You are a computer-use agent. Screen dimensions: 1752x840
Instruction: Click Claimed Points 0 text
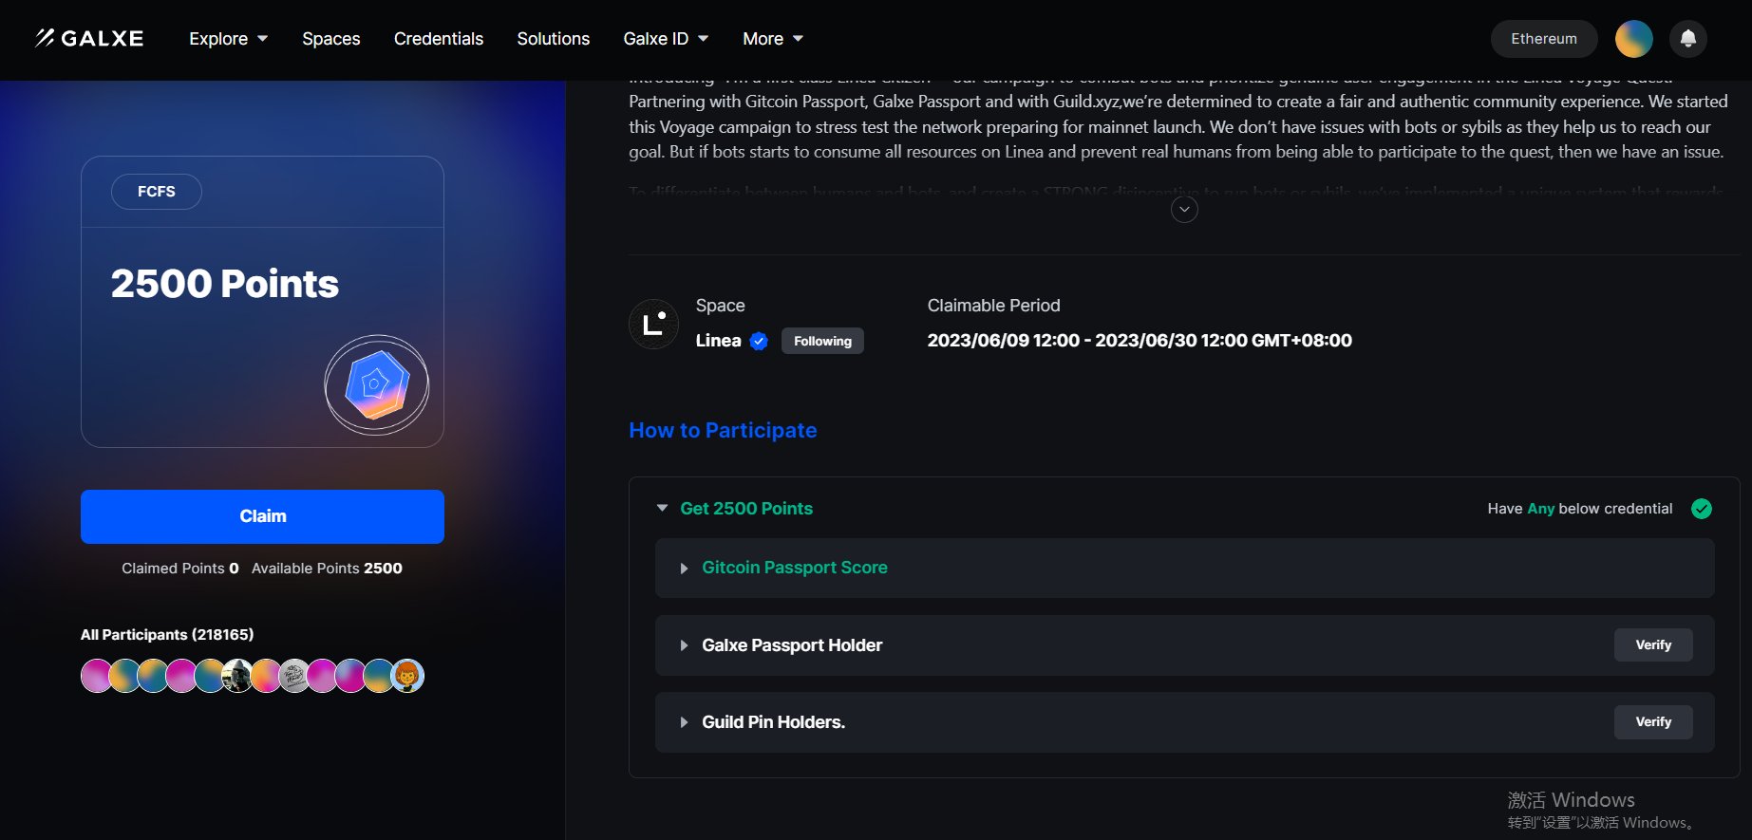[x=180, y=568]
